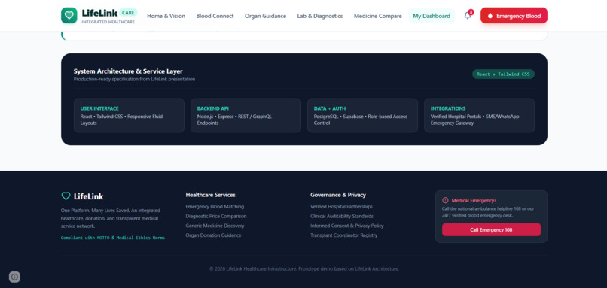
Task: Click the INTEGRATED HEALTHCARE tagline
Action: tap(108, 22)
